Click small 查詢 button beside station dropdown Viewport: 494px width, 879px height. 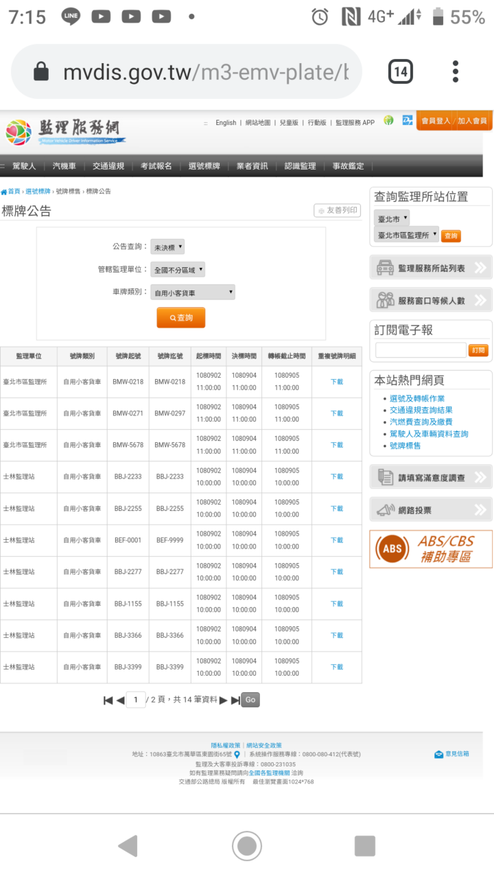click(x=451, y=236)
